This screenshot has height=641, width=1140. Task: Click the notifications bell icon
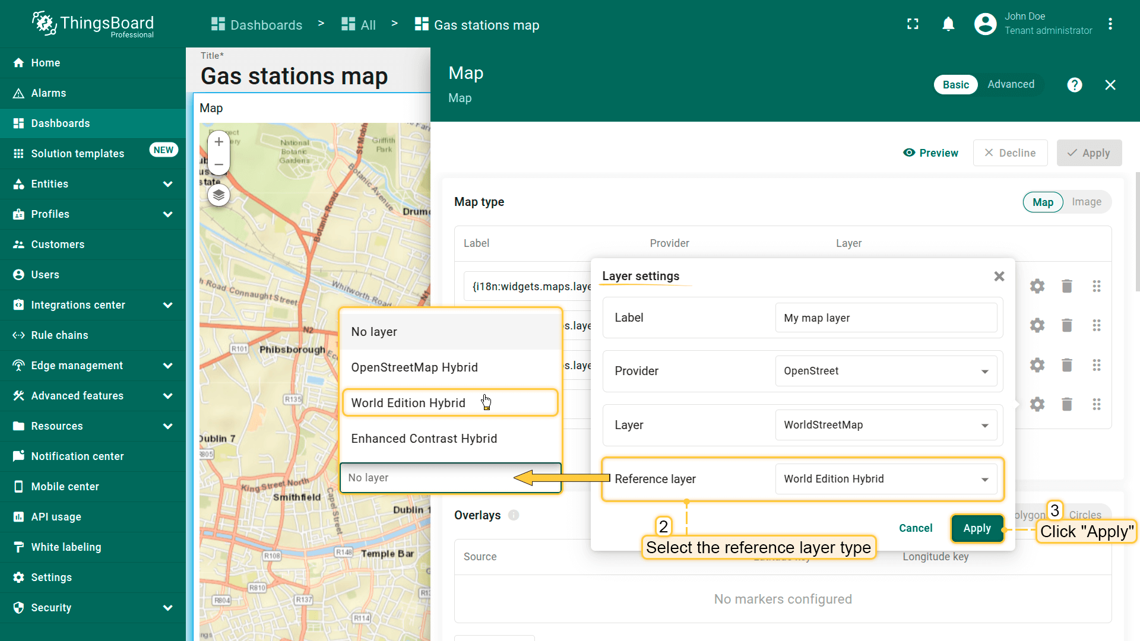click(x=948, y=24)
